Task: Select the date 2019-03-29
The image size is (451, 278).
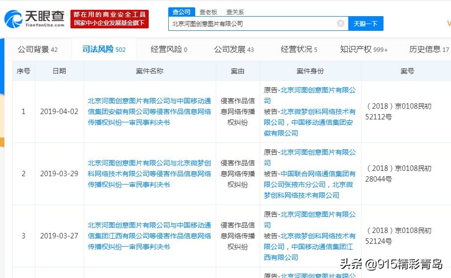Action: [59, 174]
